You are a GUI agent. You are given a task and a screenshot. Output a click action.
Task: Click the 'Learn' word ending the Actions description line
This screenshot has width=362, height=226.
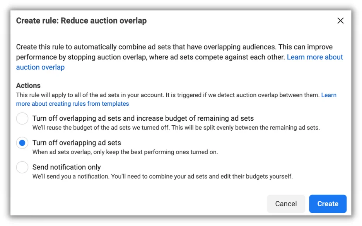tap(328, 95)
